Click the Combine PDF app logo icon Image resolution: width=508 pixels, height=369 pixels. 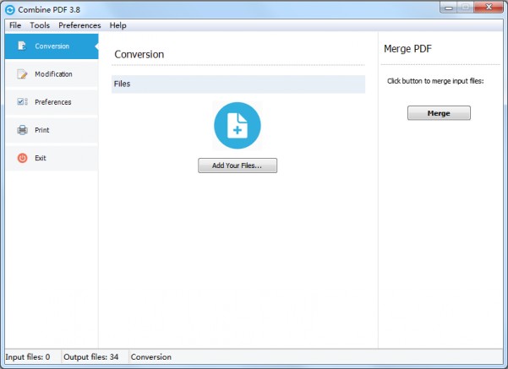coord(10,10)
